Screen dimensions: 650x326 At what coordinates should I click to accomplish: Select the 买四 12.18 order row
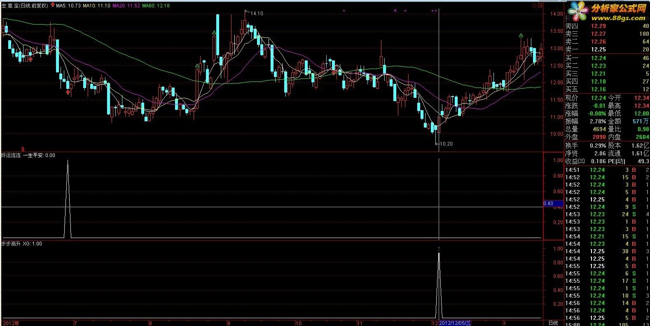[607, 81]
